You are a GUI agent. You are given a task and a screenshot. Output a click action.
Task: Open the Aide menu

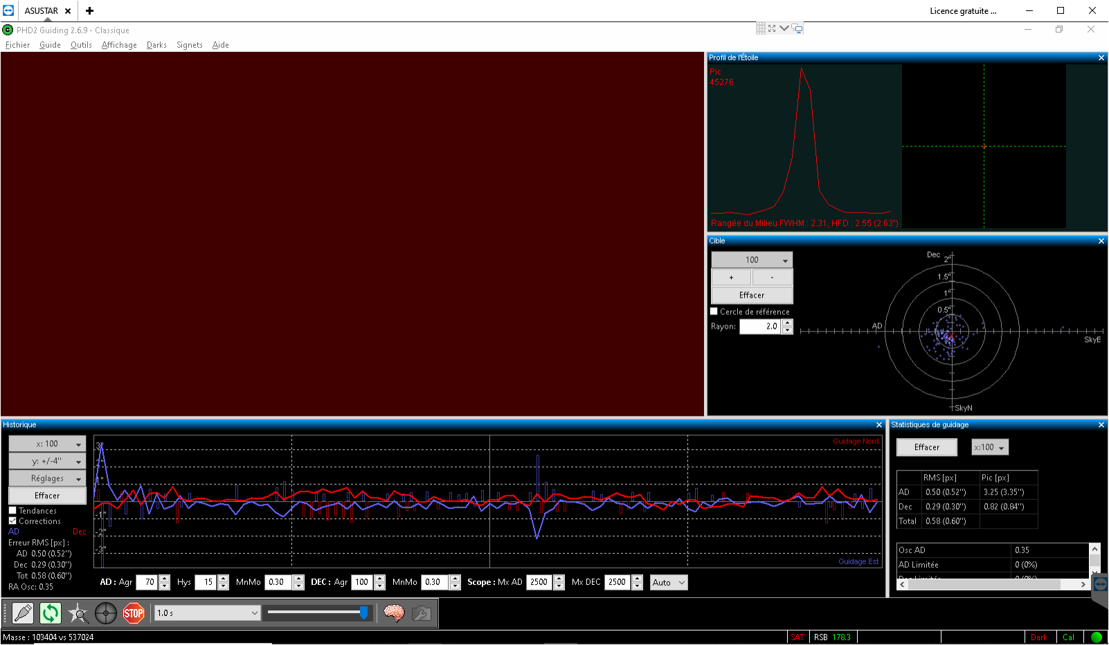(220, 45)
